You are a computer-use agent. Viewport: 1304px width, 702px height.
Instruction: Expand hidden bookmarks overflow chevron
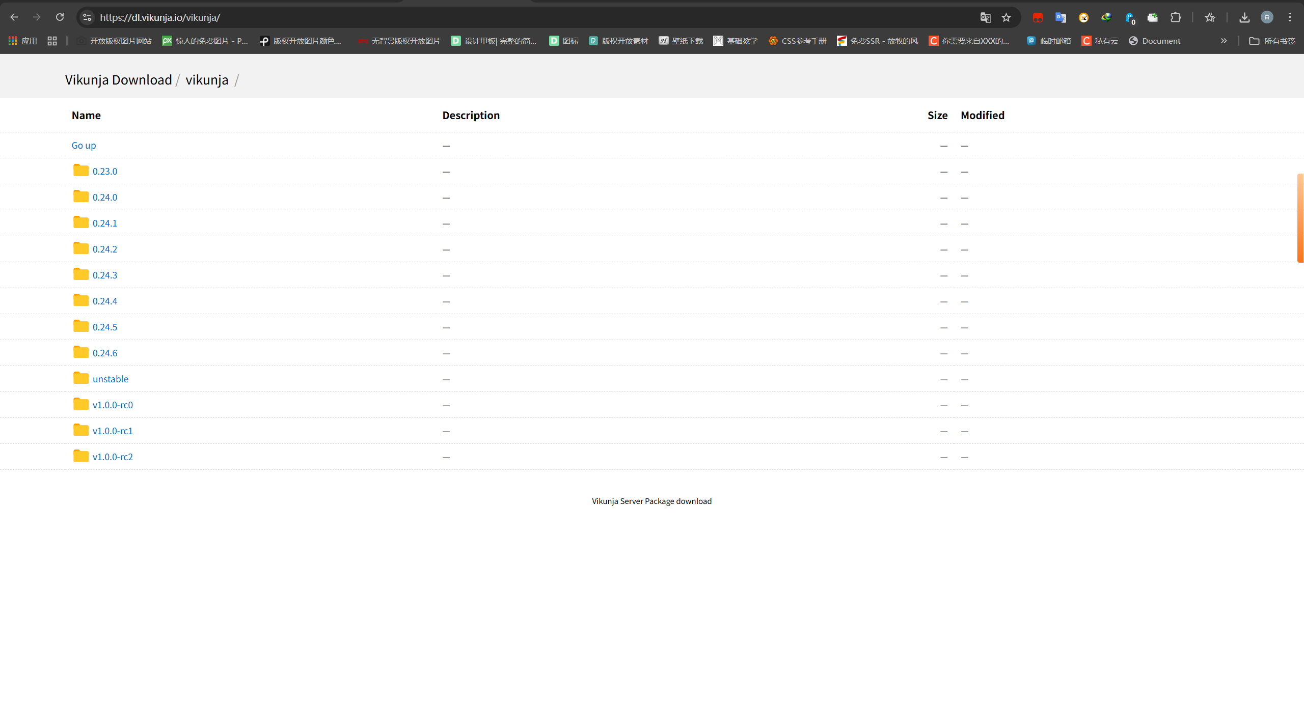1224,41
